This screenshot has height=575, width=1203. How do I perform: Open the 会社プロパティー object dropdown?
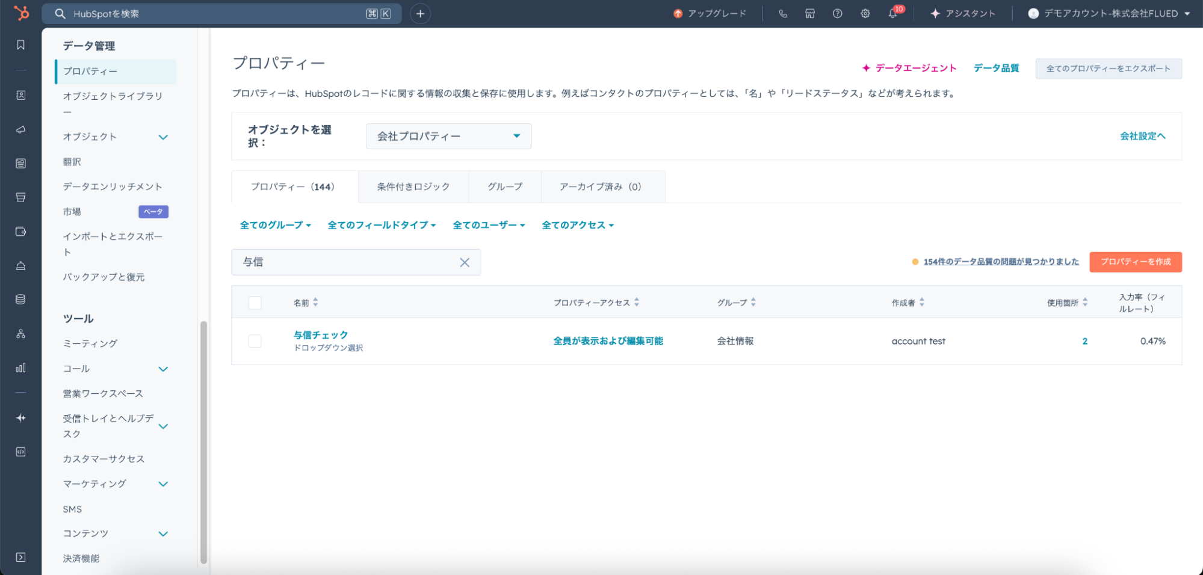click(x=448, y=137)
